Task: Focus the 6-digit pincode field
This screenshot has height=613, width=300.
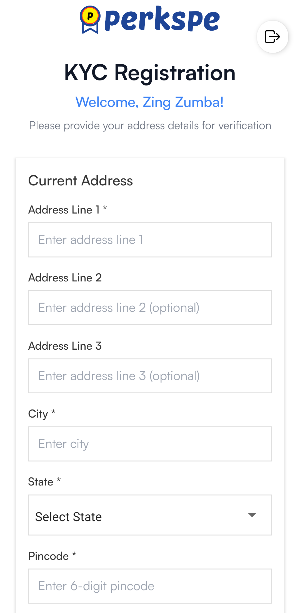Action: [150, 586]
